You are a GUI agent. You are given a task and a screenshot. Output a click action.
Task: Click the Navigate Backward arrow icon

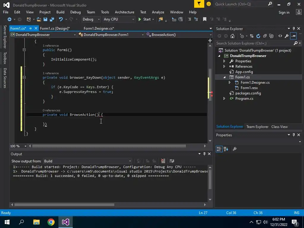(9, 19)
